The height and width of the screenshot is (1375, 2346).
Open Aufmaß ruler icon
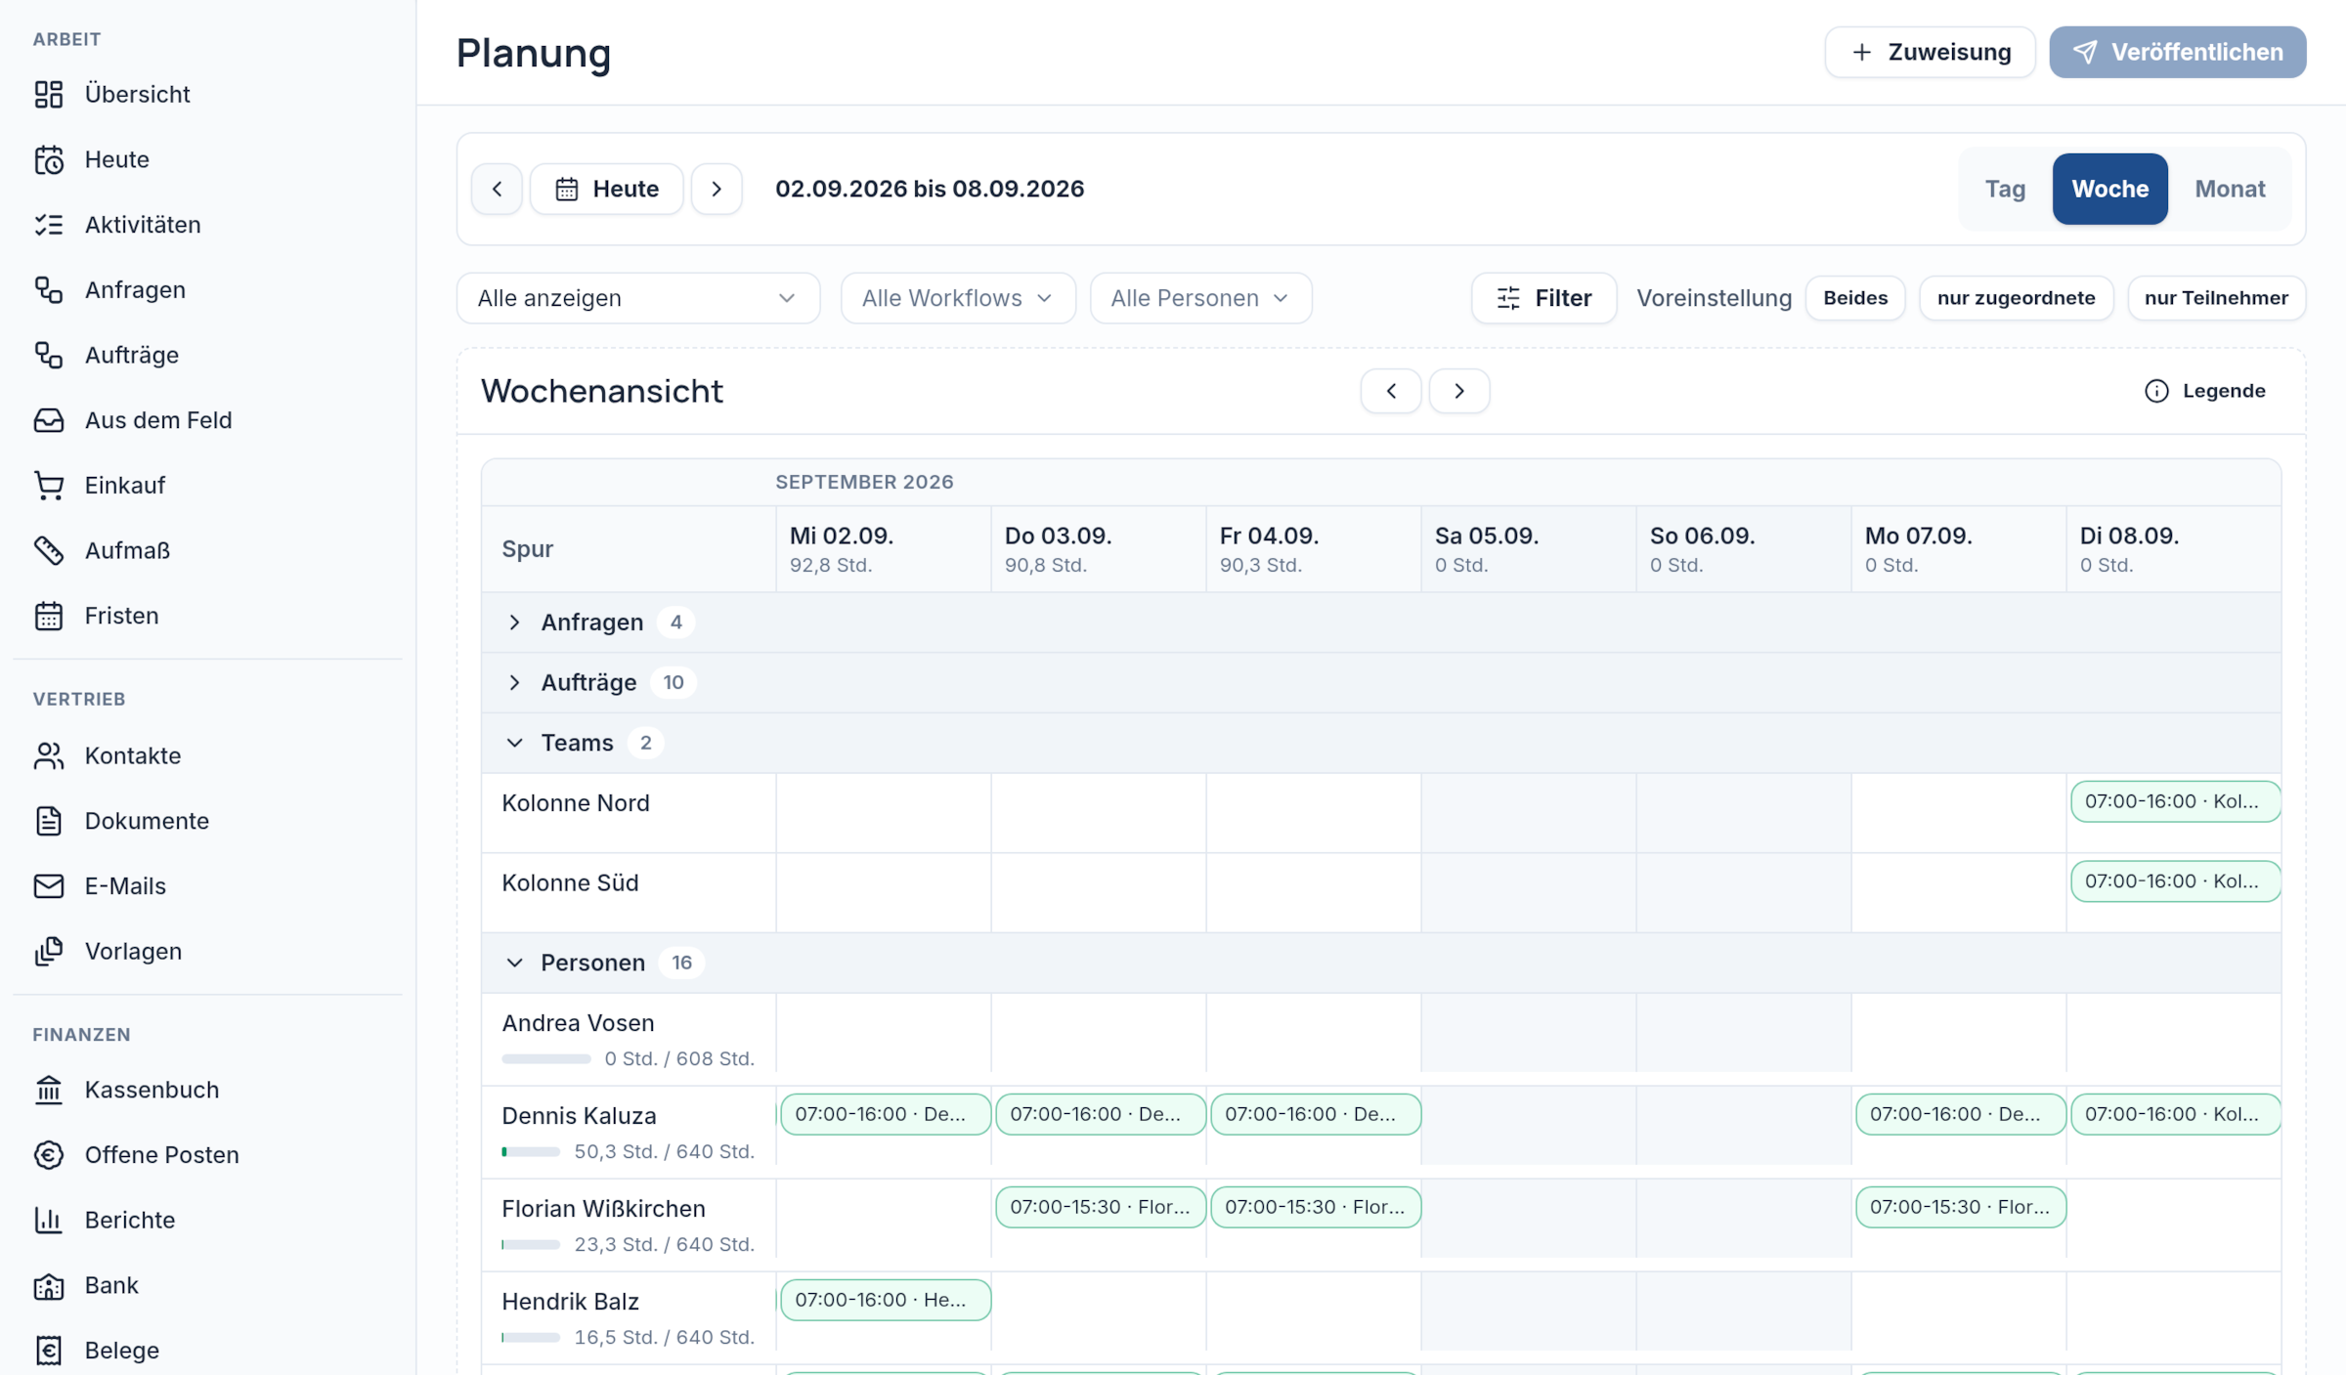point(49,550)
